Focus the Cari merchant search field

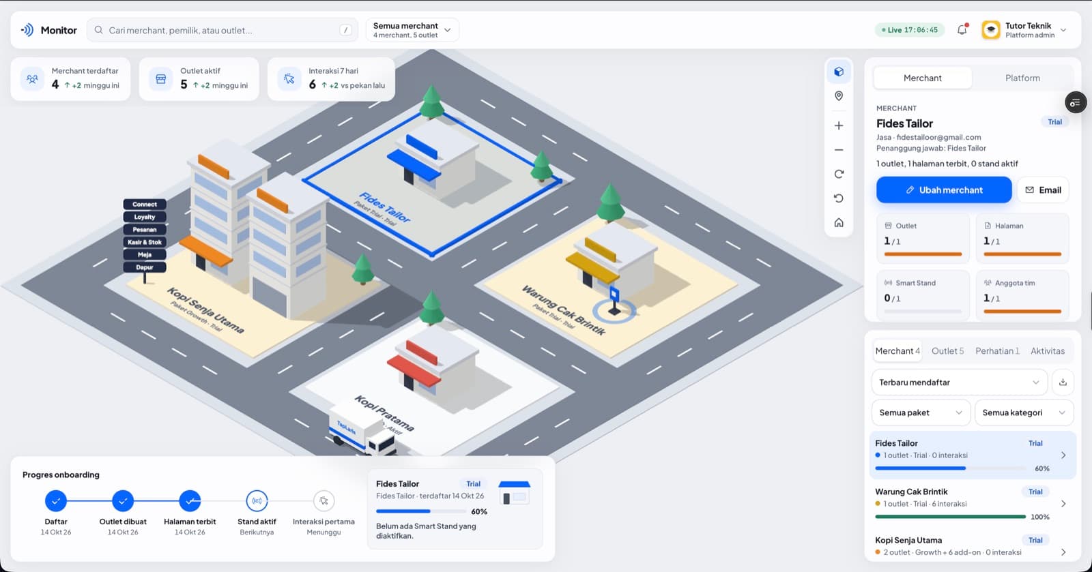222,30
